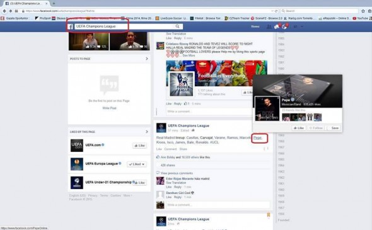Open the UEFA.com page logo thumbnail

point(77,146)
